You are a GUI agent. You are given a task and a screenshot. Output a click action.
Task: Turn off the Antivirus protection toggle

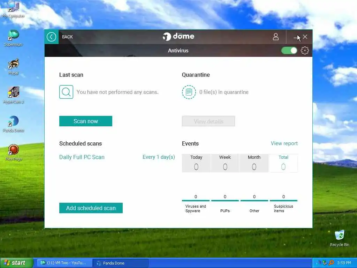point(289,50)
